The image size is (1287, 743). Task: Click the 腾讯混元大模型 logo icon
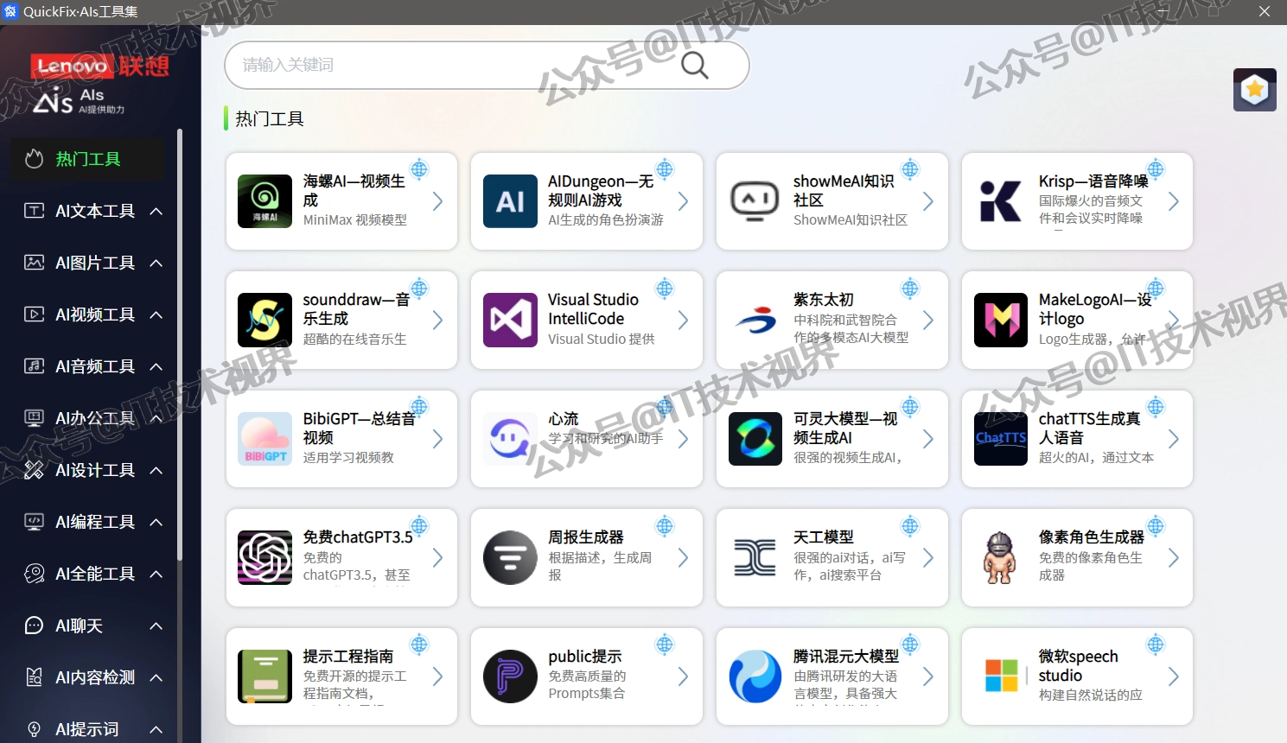(x=755, y=676)
